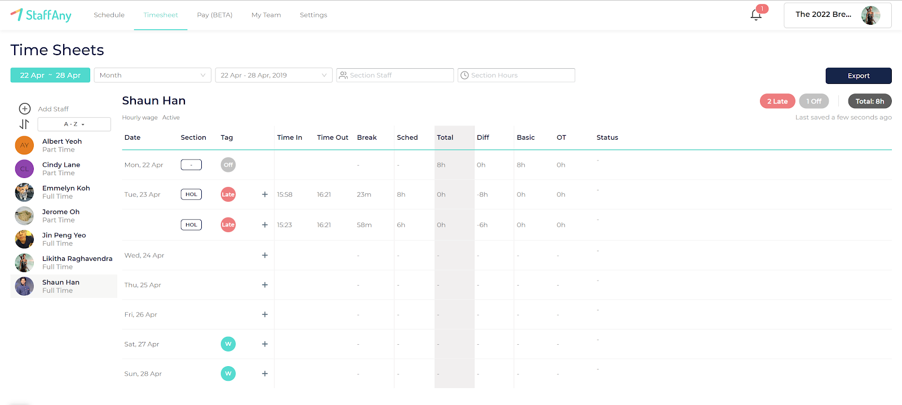Viewport: 902px width, 405px height.
Task: Open the Month period dropdown
Action: (152, 75)
